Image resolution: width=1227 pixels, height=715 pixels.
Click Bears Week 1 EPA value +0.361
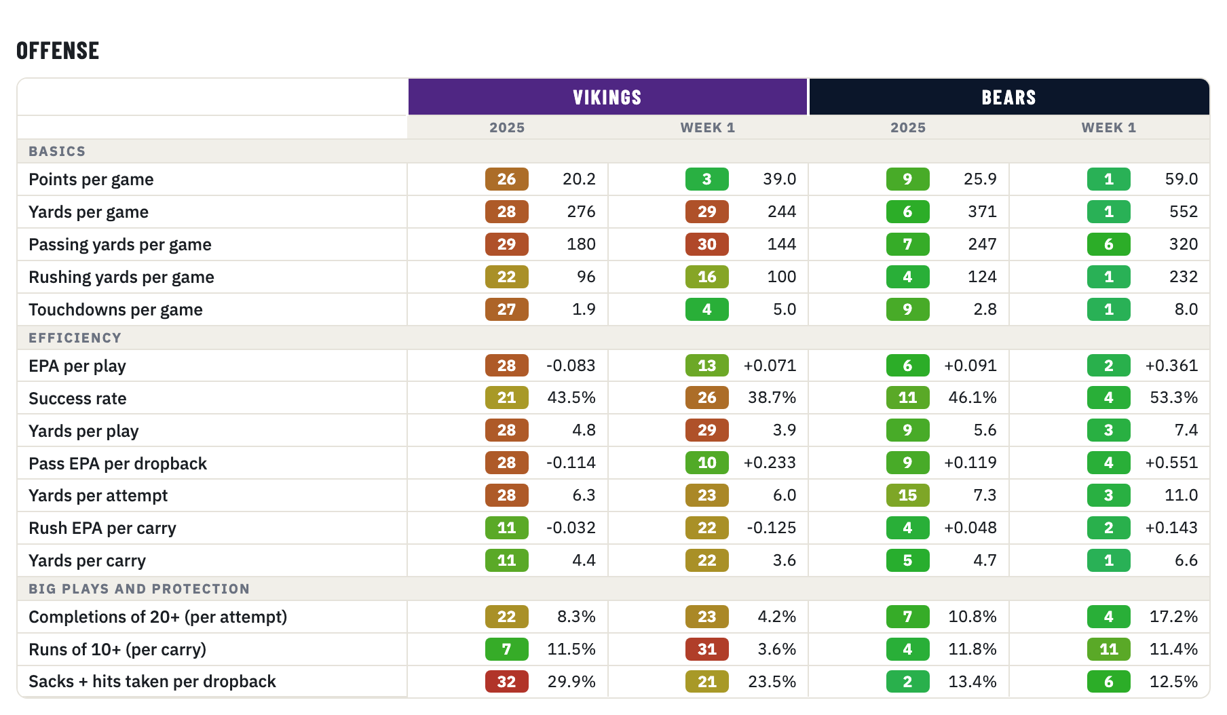click(x=1171, y=366)
